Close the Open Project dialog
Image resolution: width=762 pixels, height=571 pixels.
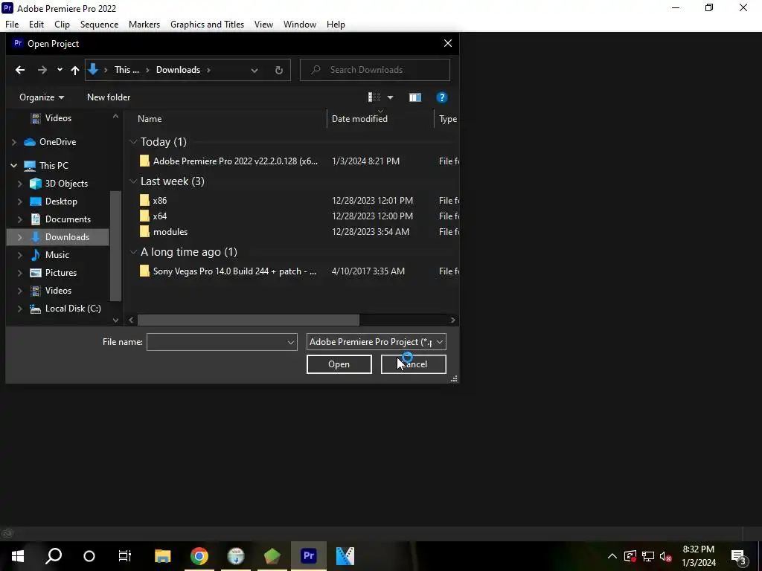[447, 44]
